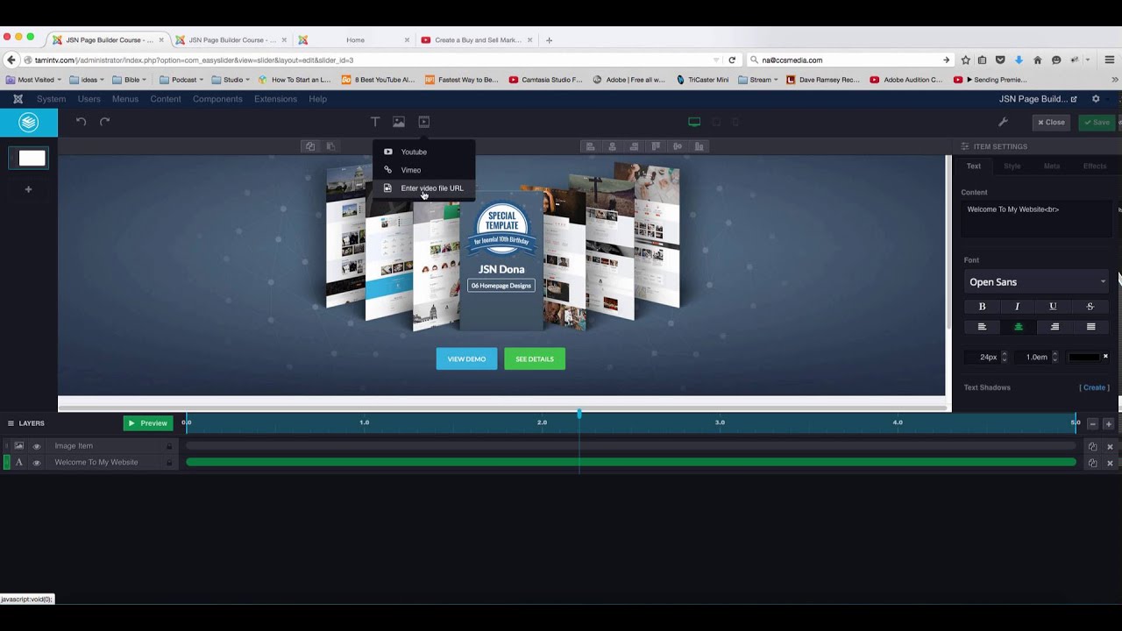This screenshot has height=631, width=1122.
Task: Open the Open Sans font dropdown
Action: (1037, 282)
